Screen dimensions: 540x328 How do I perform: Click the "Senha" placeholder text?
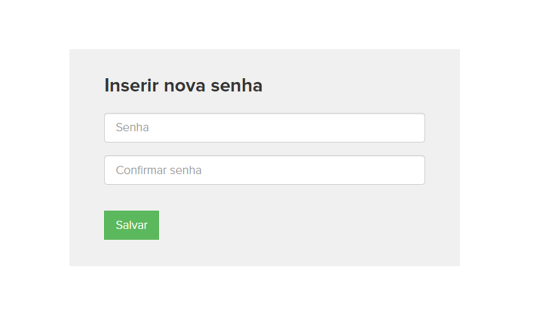[132, 127]
